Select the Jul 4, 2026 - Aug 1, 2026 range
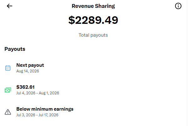Image resolution: width=193 pixels, height=126 pixels. pyautogui.click(x=38, y=93)
